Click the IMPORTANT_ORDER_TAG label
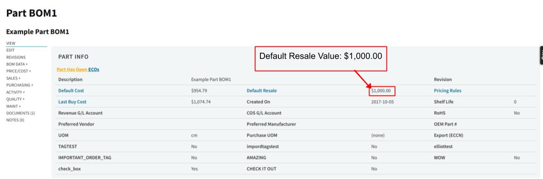Image resolution: width=543 pixels, height=179 pixels. (85, 157)
